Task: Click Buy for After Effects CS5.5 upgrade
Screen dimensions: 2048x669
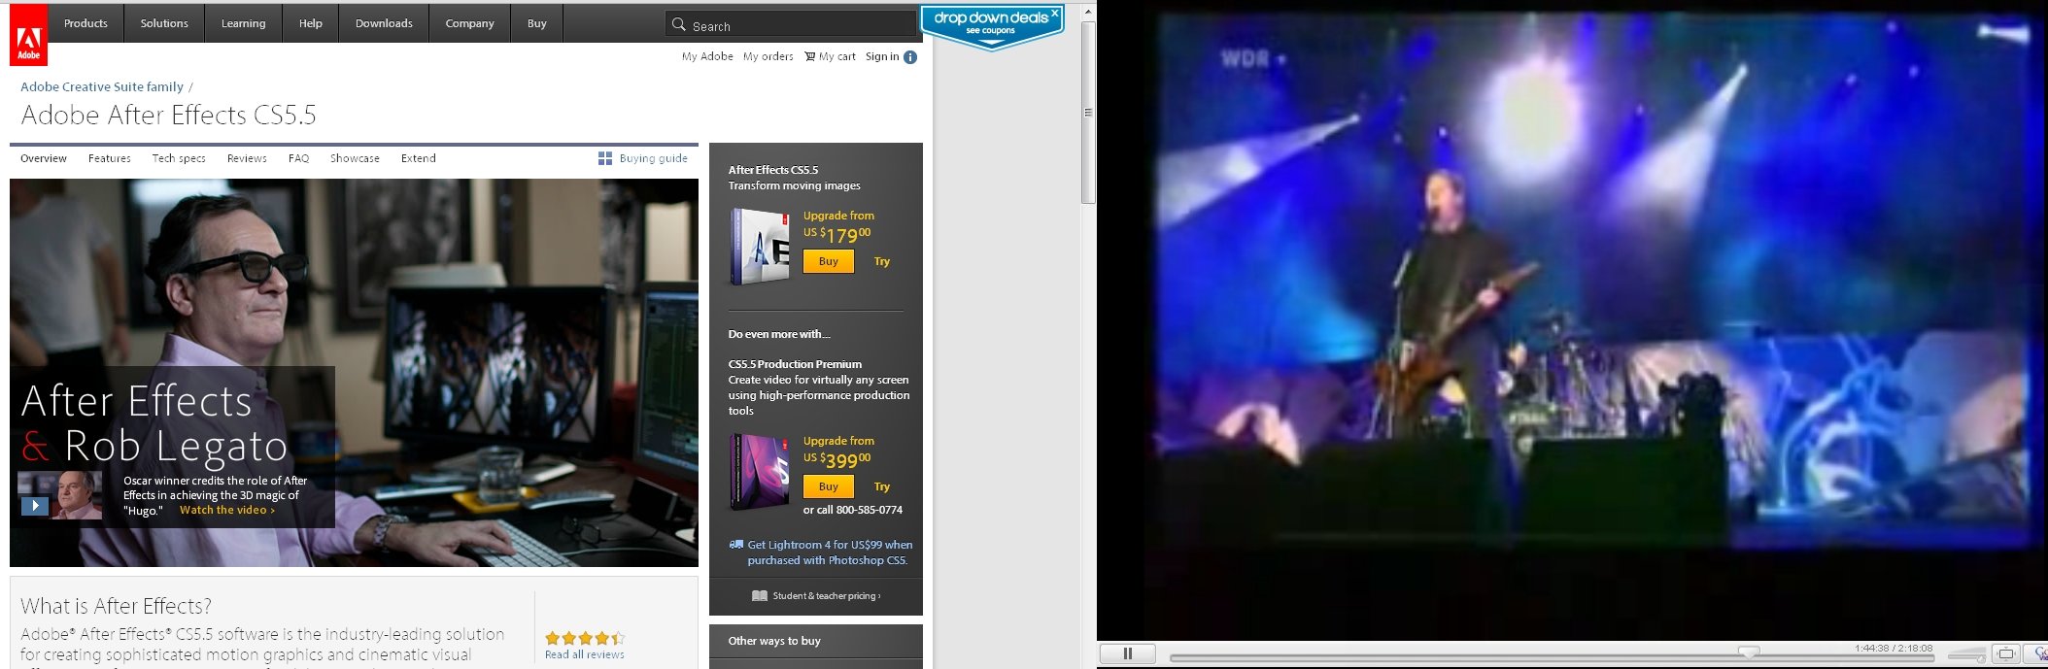Action: pos(829,261)
